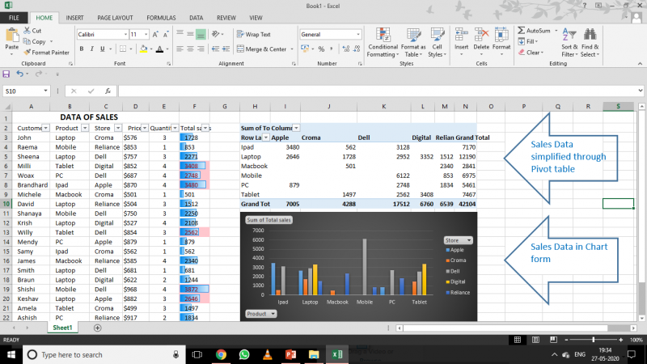Switch to Page Layout view in status bar
647x364 pixels.
(535, 340)
